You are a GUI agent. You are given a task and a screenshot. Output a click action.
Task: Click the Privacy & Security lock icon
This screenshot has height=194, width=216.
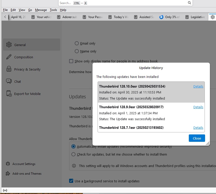tap(9, 69)
